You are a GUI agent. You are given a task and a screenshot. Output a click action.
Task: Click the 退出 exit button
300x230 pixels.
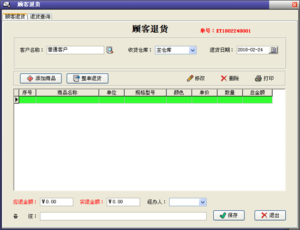coord(270,215)
